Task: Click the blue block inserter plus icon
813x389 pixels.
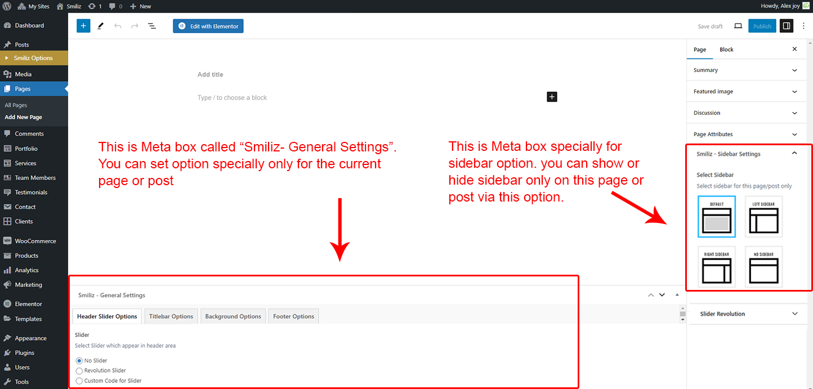Action: point(83,26)
